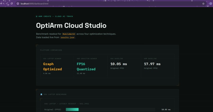Open the browser profile avatar

211,4
